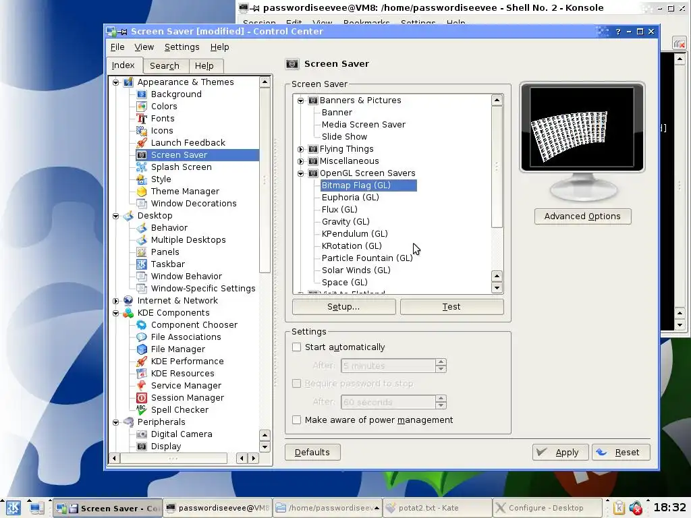Click the 18:32 clock in the panel
This screenshot has width=691, height=518.
tap(670, 507)
